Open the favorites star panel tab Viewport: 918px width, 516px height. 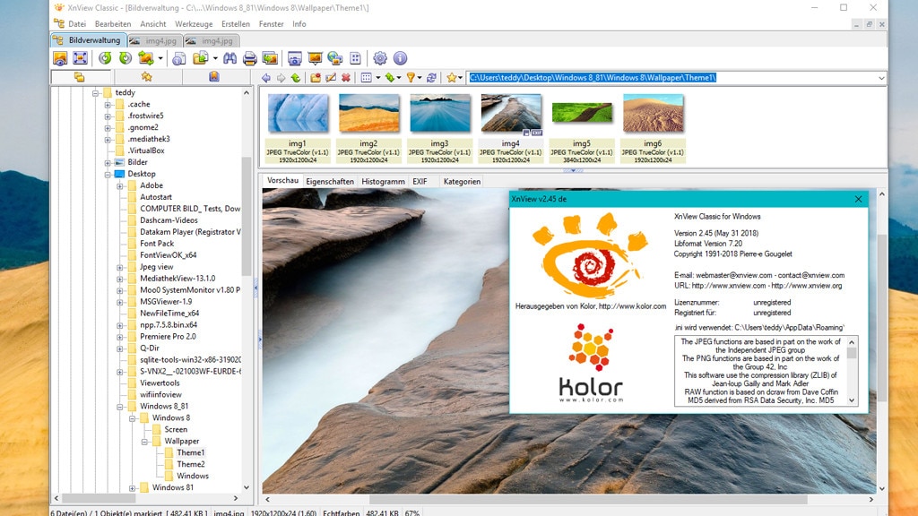click(147, 77)
